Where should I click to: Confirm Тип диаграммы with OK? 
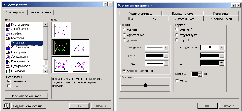coord(79,106)
